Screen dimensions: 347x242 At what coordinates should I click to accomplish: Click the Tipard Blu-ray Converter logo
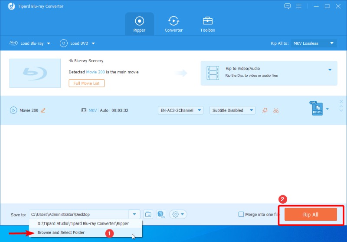tap(12, 6)
